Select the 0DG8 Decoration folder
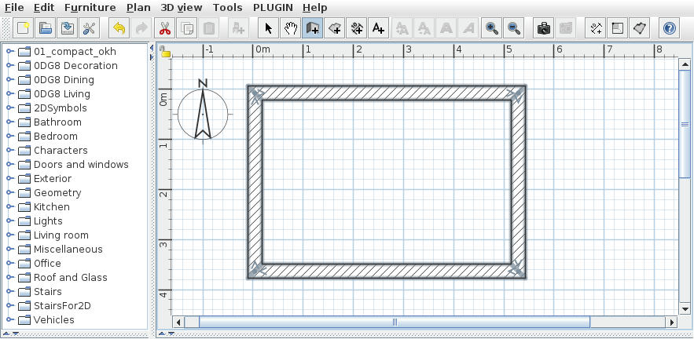This screenshot has width=694, height=339. pyautogui.click(x=75, y=66)
